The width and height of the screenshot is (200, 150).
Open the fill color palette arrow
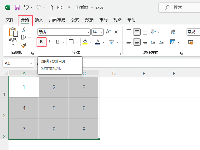click(x=91, y=42)
